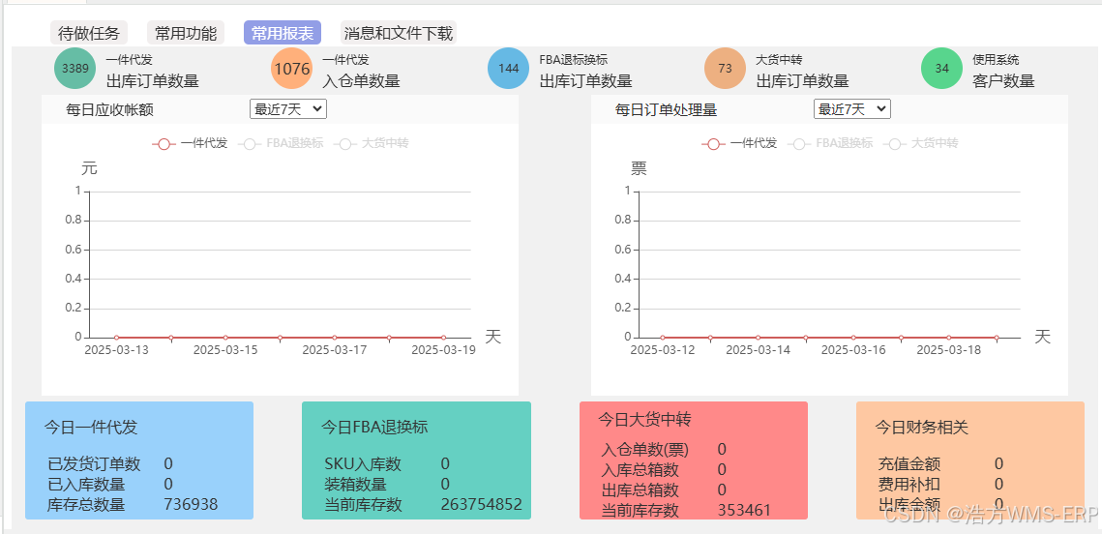
Task: Click 大货中转 label beside 73
Action: (x=780, y=60)
